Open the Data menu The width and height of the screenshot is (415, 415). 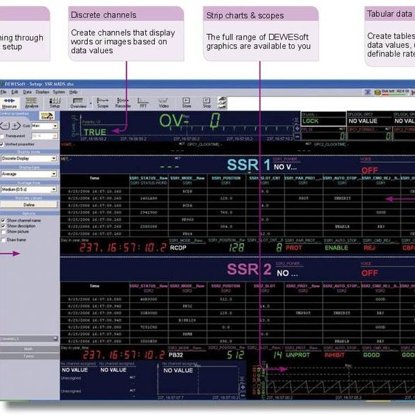(x=27, y=92)
